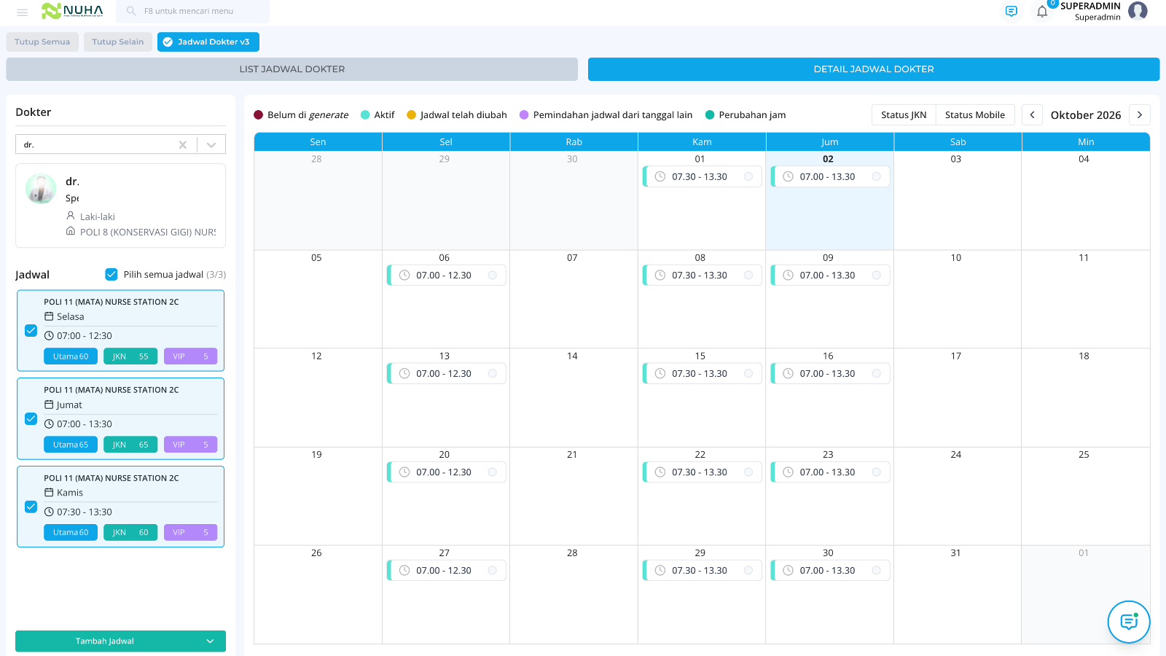Uncheck the Kamis schedule checkbox
Image resolution: width=1166 pixels, height=656 pixels.
coord(31,507)
